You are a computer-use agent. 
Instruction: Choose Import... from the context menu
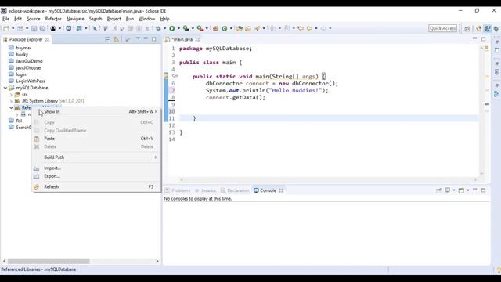click(x=96, y=168)
